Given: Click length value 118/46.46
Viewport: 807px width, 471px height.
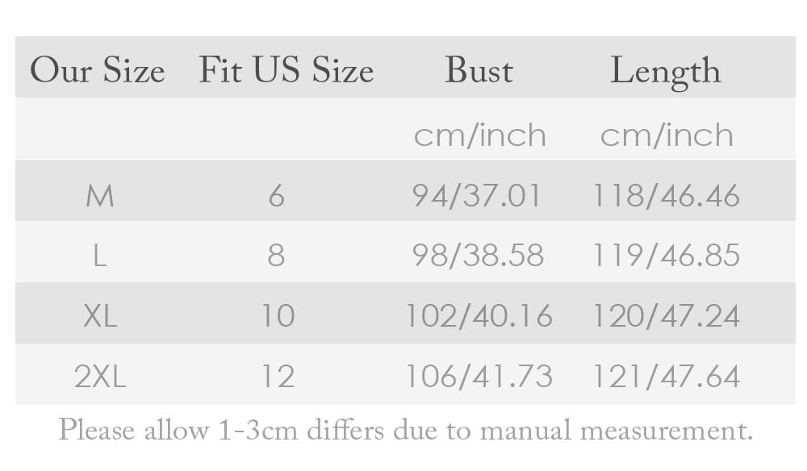Looking at the screenshot, I should pyautogui.click(x=666, y=196).
